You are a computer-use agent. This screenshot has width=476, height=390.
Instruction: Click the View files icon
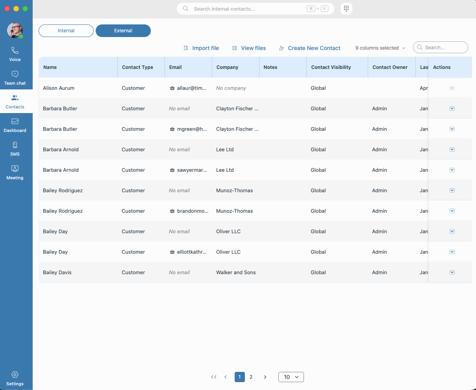click(234, 48)
